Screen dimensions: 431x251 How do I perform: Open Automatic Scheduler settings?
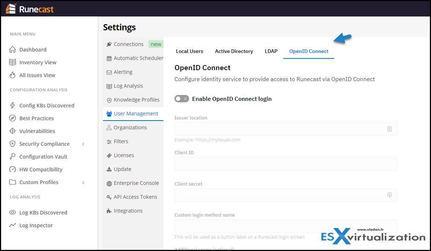click(x=139, y=58)
